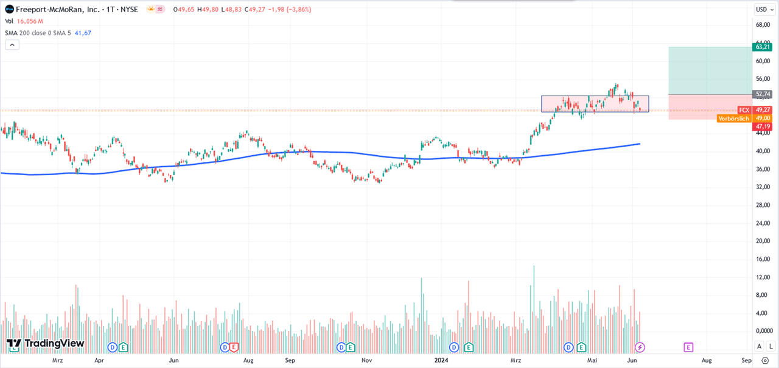Toggle auto scale with the A button

pos(759,346)
